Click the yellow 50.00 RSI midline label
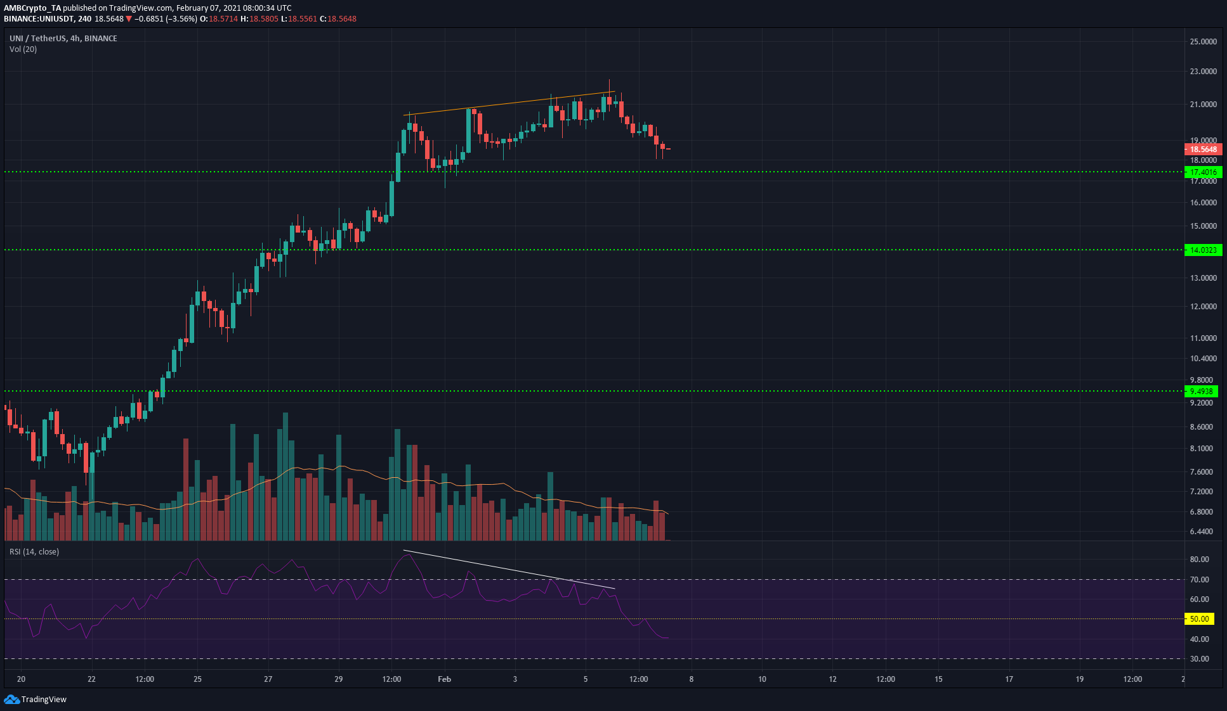Viewport: 1227px width, 711px height. pyautogui.click(x=1199, y=619)
